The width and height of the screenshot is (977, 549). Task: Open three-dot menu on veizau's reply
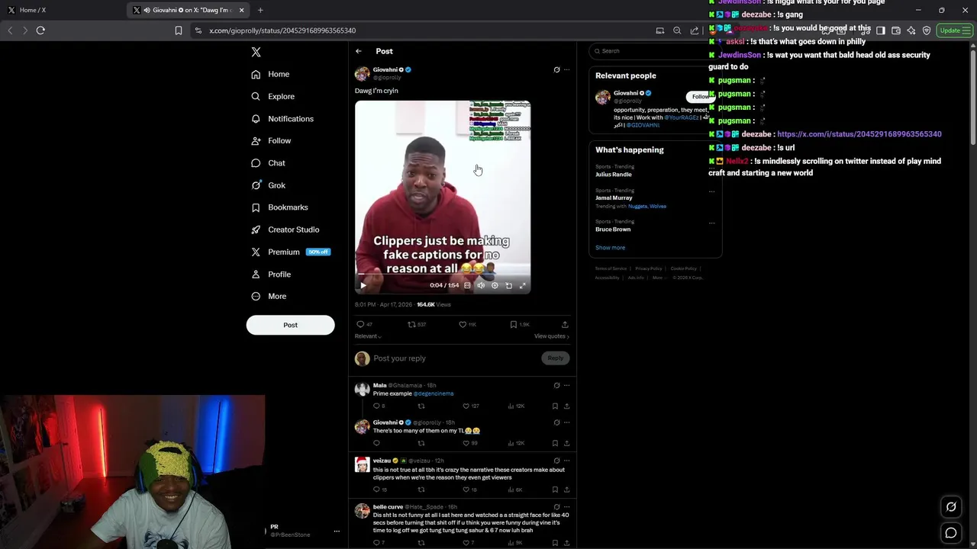(x=566, y=461)
